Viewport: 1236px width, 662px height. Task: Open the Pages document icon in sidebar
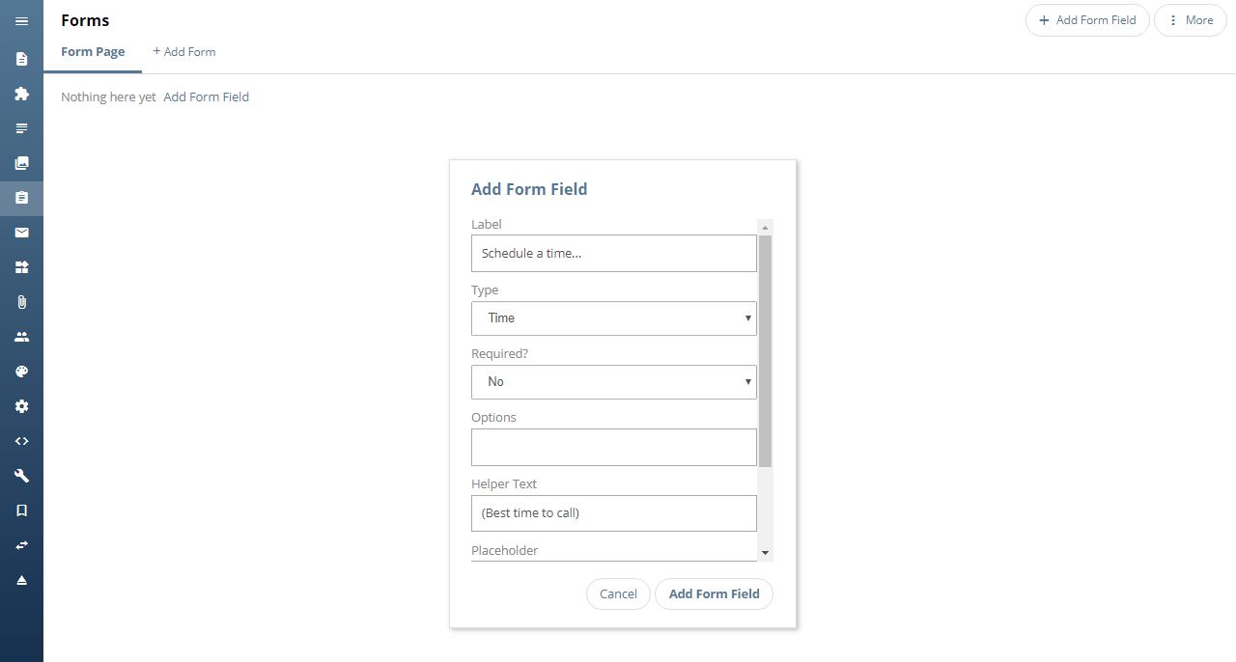(21, 59)
